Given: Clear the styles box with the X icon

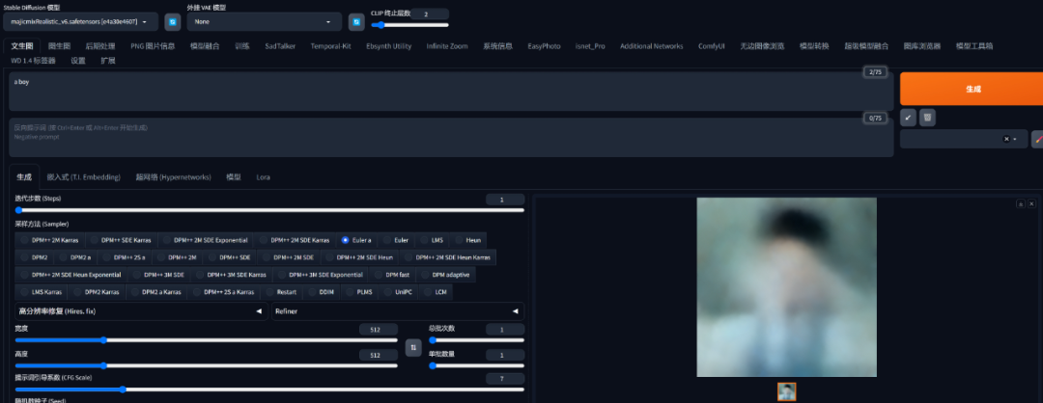Looking at the screenshot, I should [1005, 139].
